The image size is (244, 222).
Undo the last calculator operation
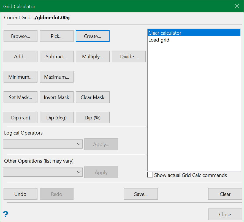coord(20,194)
